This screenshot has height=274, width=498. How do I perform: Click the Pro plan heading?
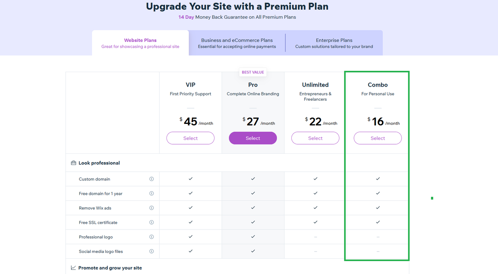tap(253, 85)
